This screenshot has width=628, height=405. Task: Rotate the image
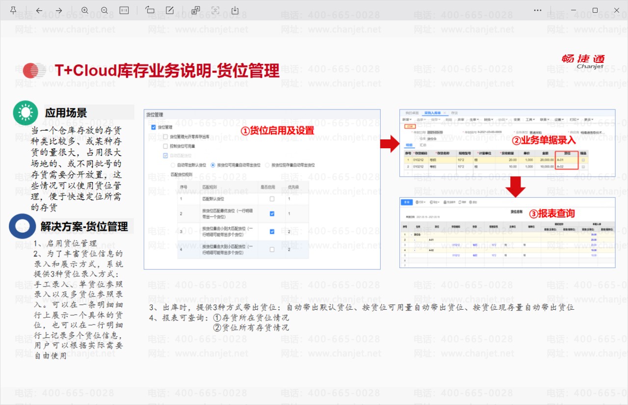[150, 10]
